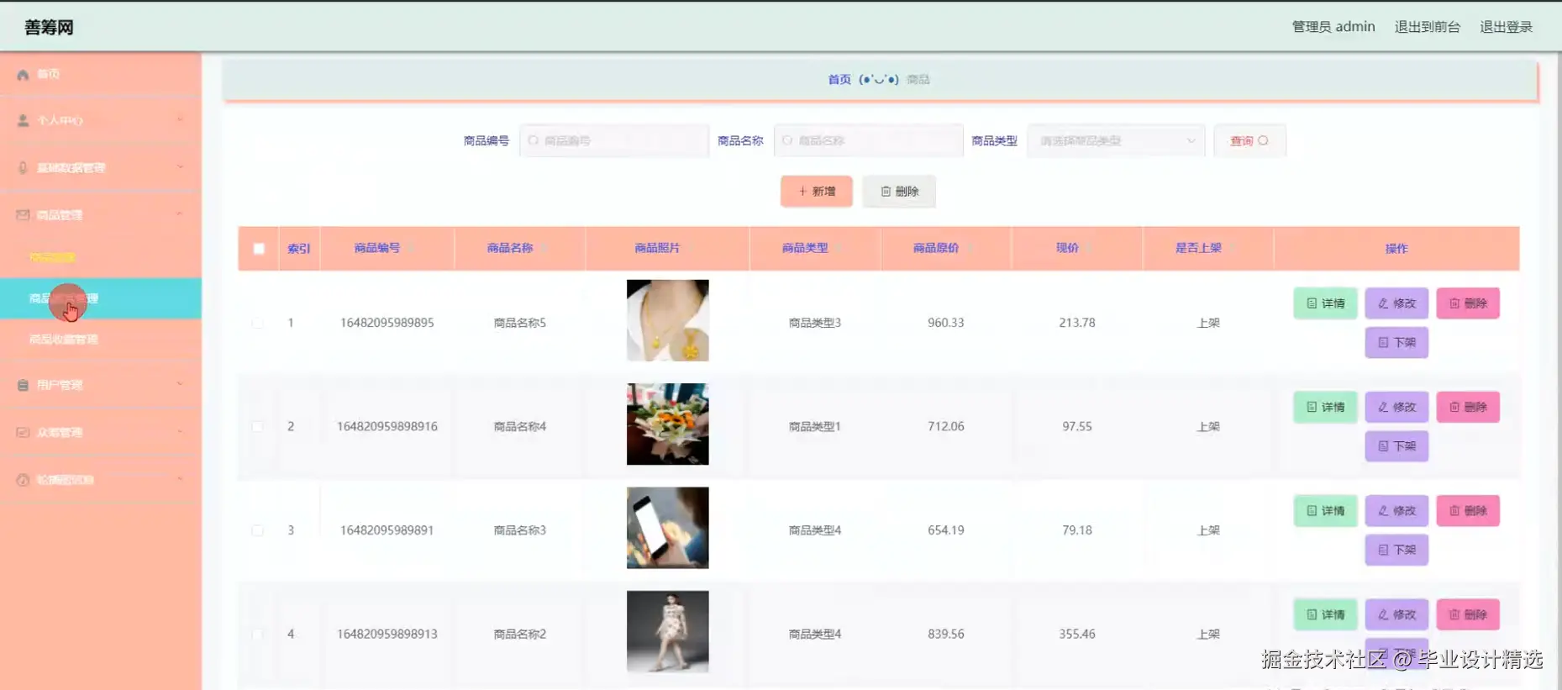
Task: Click the 善筹网 site logo text
Action: click(x=49, y=28)
